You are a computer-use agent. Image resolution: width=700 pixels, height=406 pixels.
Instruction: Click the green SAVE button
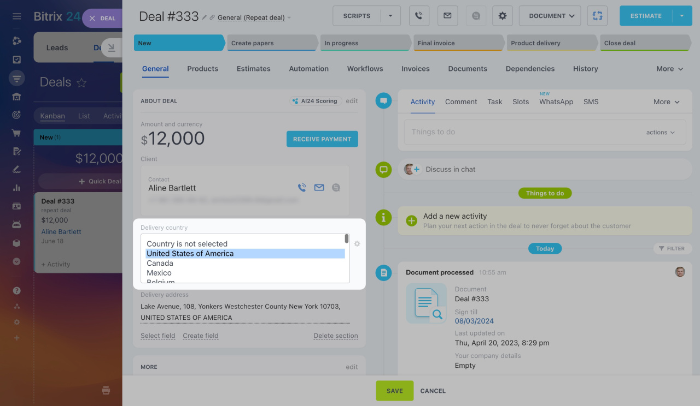tap(394, 391)
